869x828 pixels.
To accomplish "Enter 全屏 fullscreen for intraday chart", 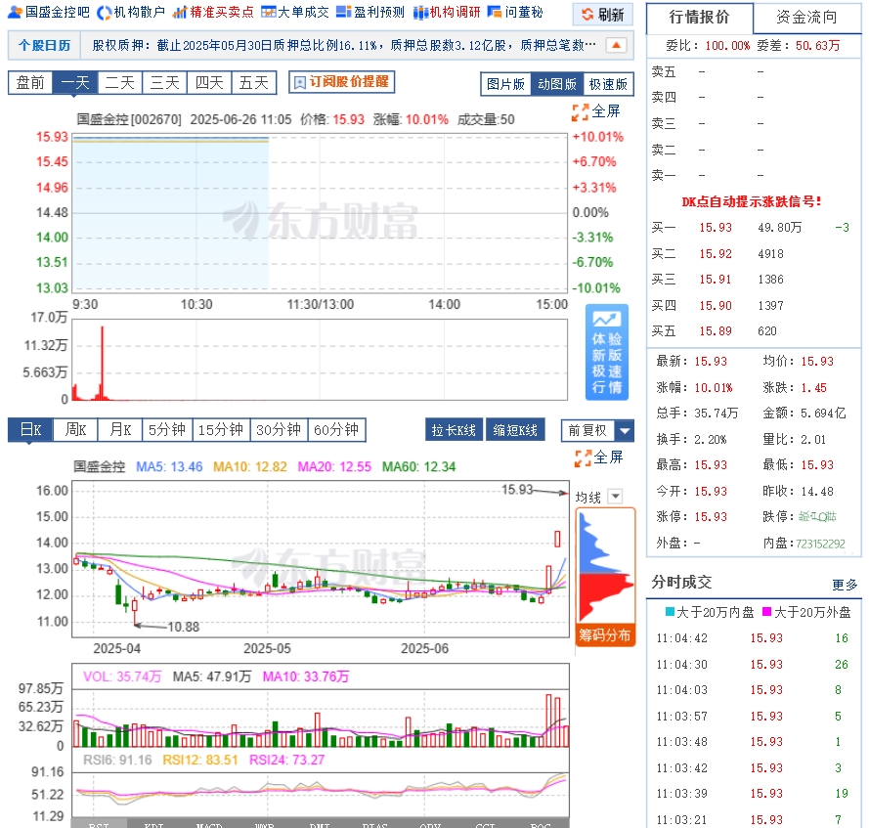I will coord(595,112).
